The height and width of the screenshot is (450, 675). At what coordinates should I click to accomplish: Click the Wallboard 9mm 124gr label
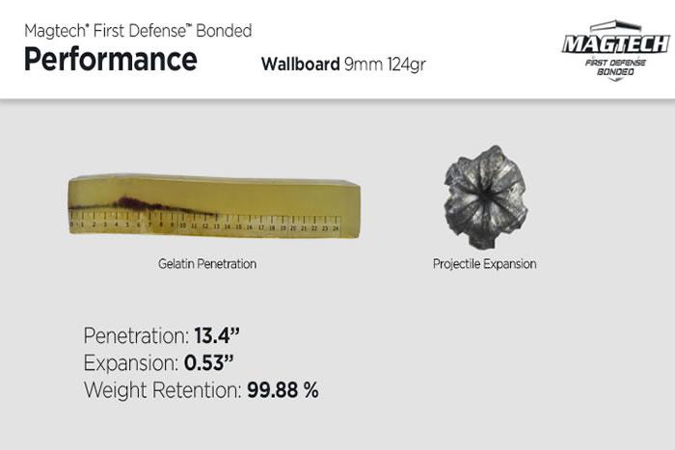tap(343, 65)
